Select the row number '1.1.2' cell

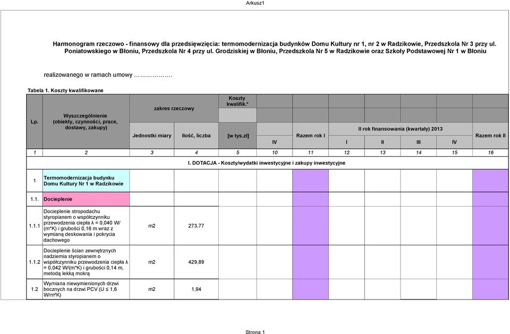tap(35, 262)
